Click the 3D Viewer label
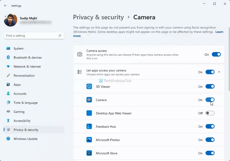 (103, 87)
